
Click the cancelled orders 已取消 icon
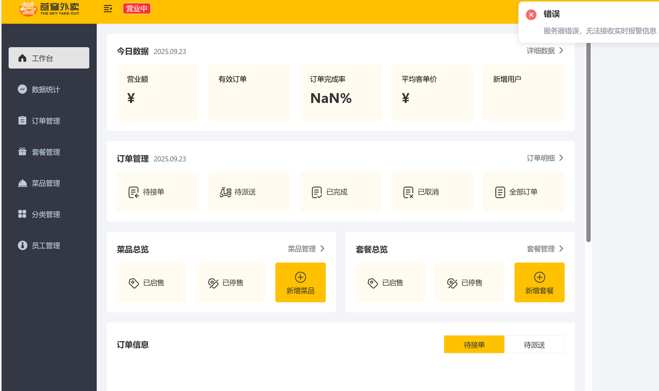[x=408, y=192]
